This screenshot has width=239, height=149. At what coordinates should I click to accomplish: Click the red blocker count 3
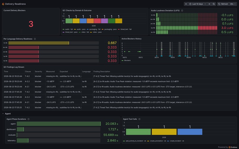click(x=31, y=24)
